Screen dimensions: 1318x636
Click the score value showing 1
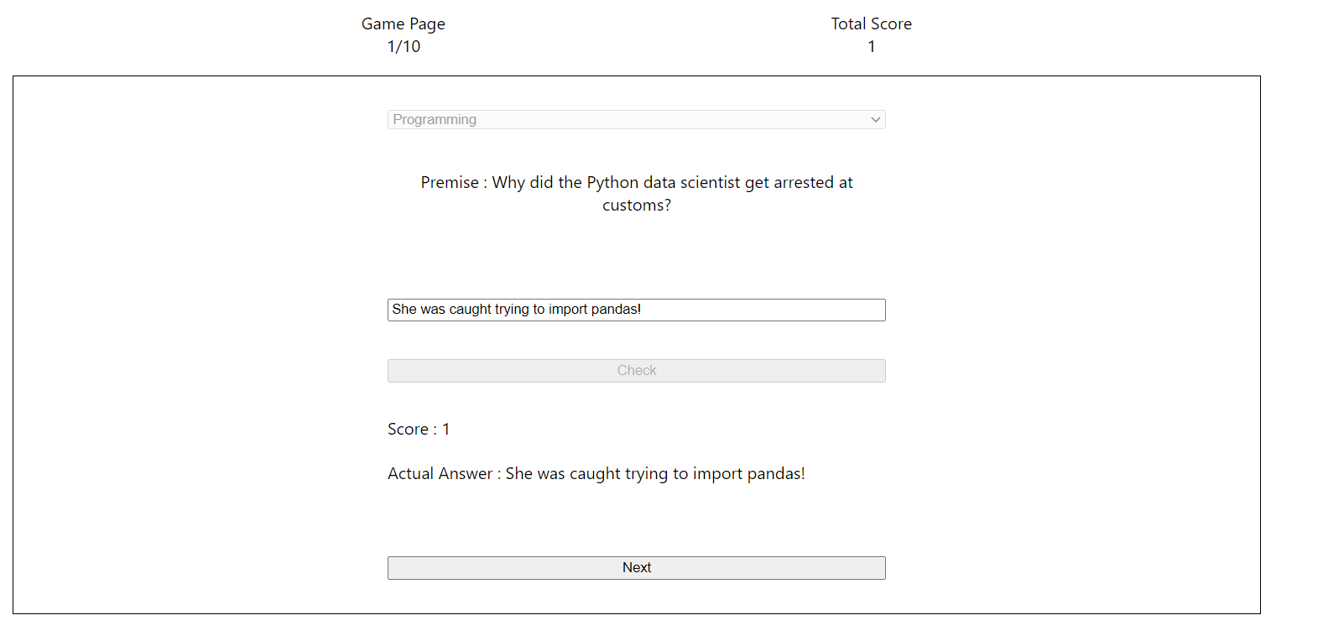click(x=871, y=46)
